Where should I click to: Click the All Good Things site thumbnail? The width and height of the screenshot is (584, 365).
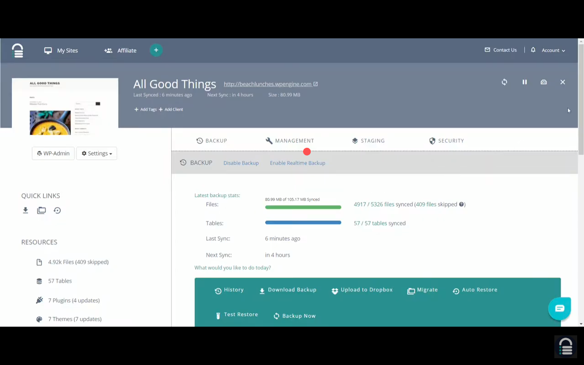(x=65, y=106)
